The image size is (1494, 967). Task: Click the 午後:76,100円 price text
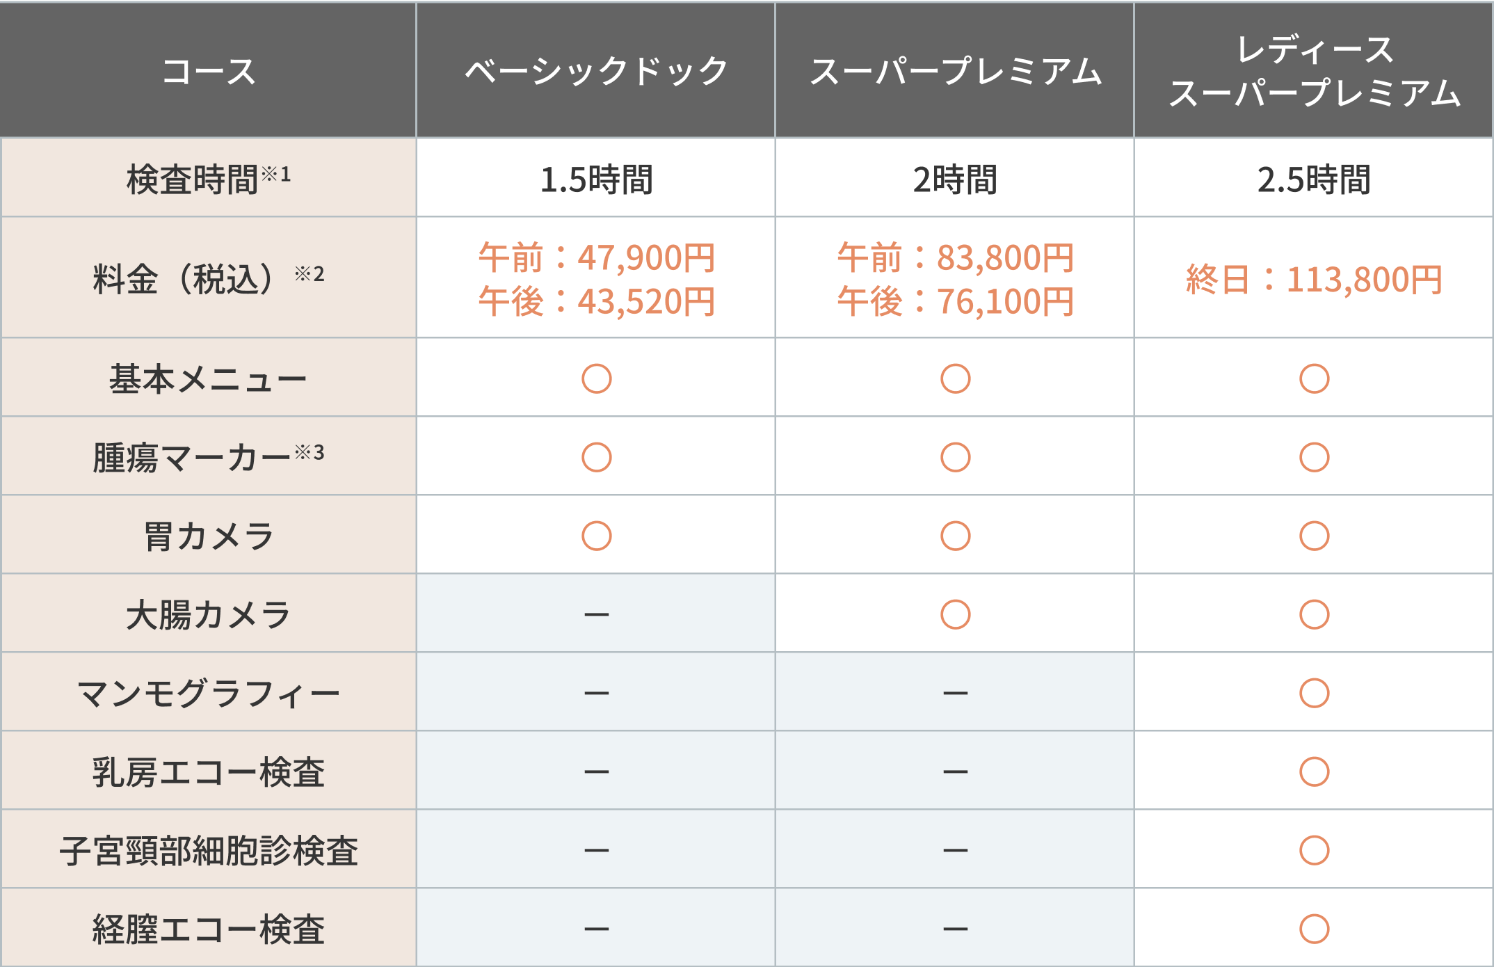tap(955, 301)
